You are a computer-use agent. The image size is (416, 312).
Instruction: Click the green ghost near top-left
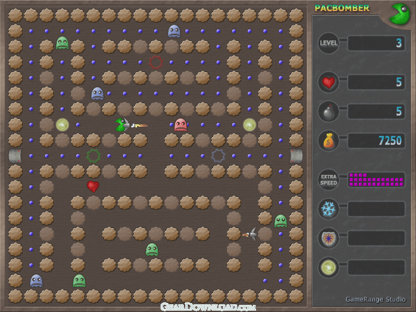pyautogui.click(x=62, y=43)
